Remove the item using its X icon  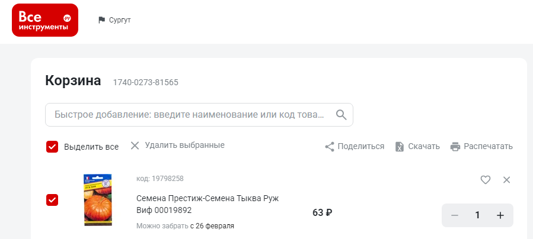[x=506, y=180]
